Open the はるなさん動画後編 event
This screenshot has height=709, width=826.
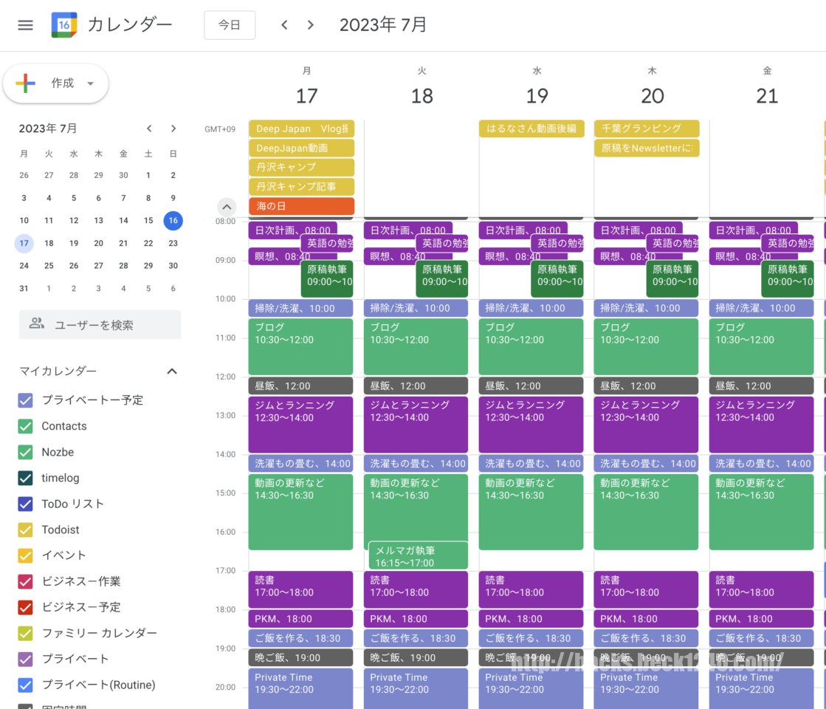click(x=531, y=129)
